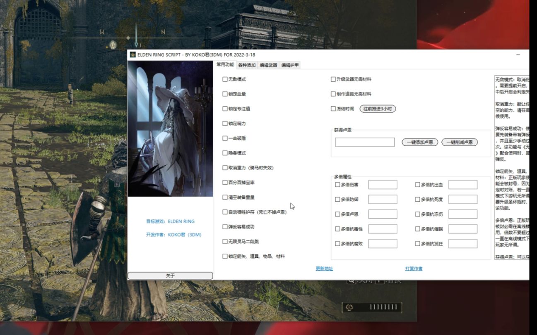The image size is (537, 335).
Task: Enable the 锁定精力 option
Action: click(x=225, y=124)
